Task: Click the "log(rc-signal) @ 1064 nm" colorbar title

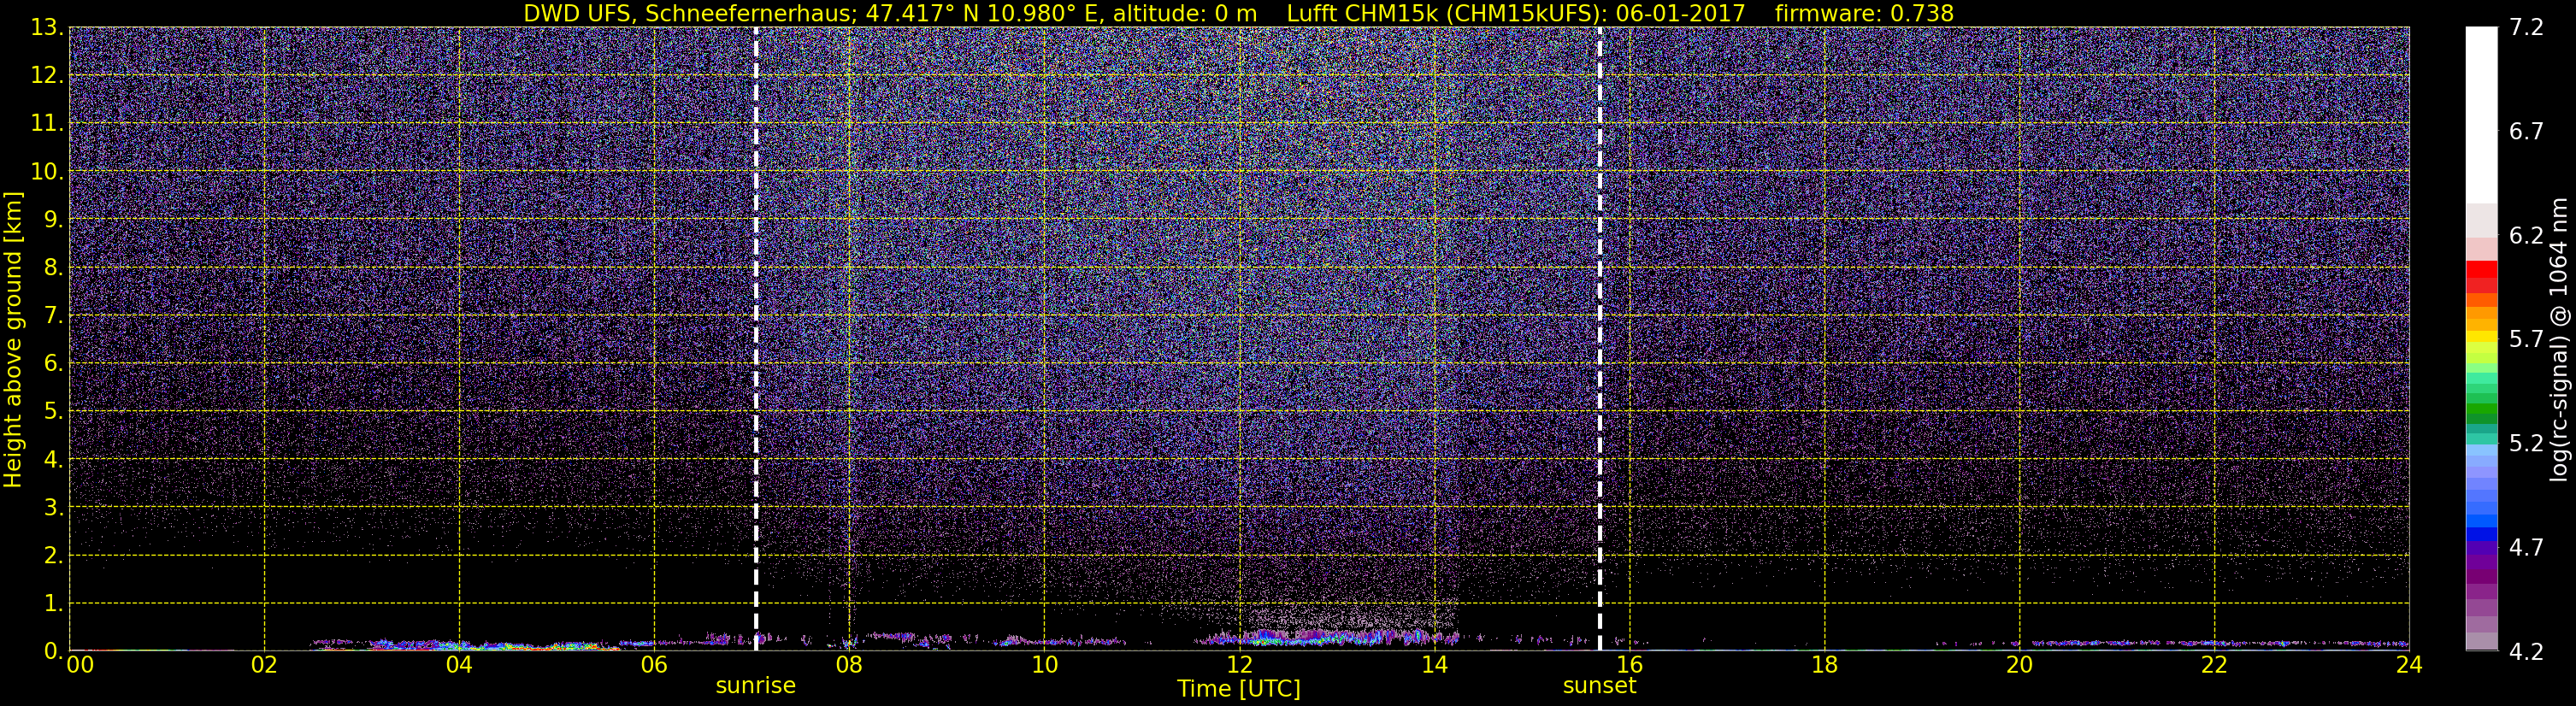Action: [2558, 339]
